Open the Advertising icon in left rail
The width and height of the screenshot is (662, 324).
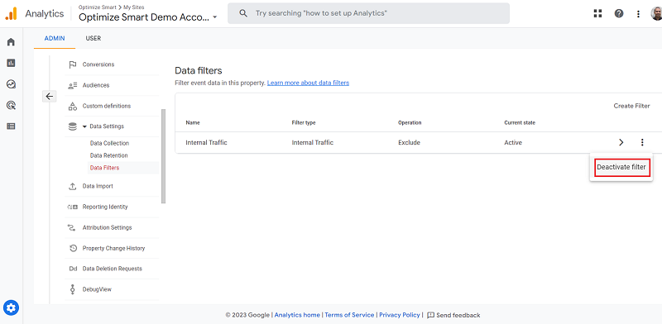(11, 105)
